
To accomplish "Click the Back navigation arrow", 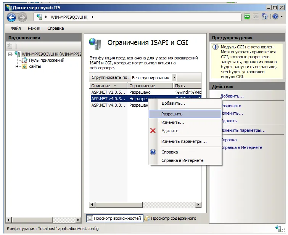I will 11,18.
